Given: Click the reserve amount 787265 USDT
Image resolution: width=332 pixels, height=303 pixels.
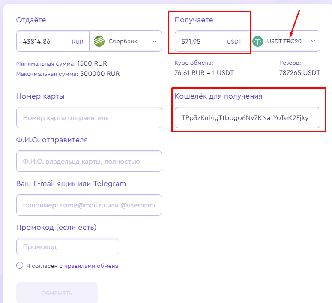Looking at the screenshot, I should pos(299,72).
